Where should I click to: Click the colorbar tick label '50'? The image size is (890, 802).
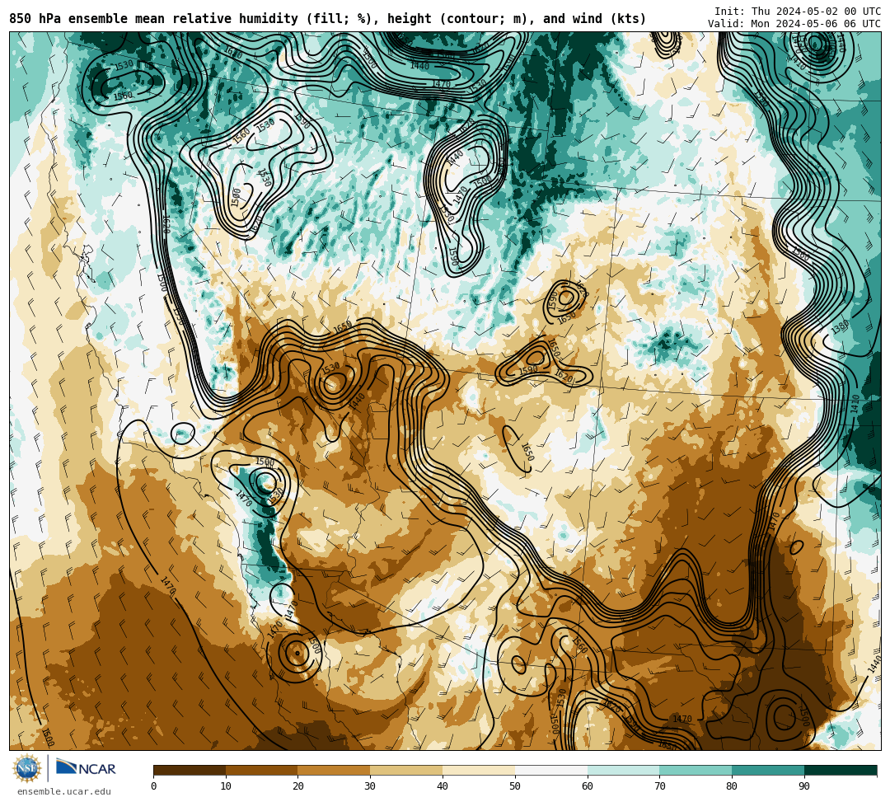click(x=515, y=786)
